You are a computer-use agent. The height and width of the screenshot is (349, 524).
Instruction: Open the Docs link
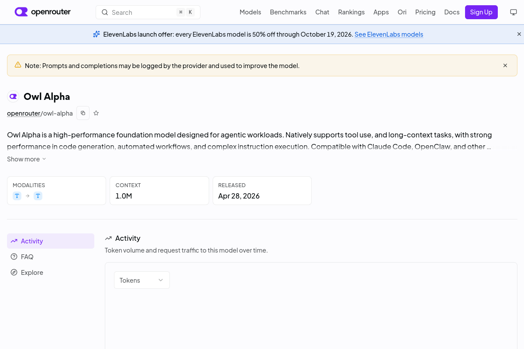coord(452,12)
